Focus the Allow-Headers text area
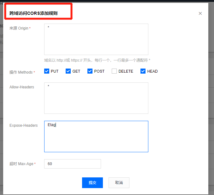Viewport: 214px width, 195px height. point(96,98)
